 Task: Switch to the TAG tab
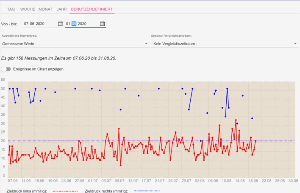pos(11,9)
